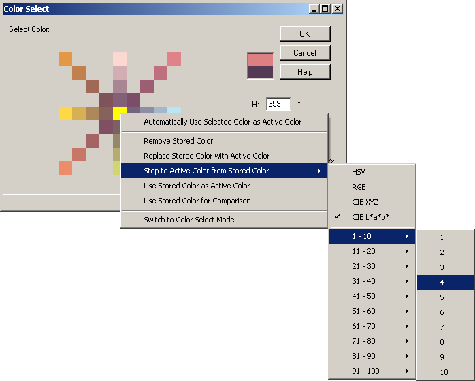Screen dimensions: 475x381
Task: Expand the 61 - 70 steps submenu
Action: click(x=372, y=326)
